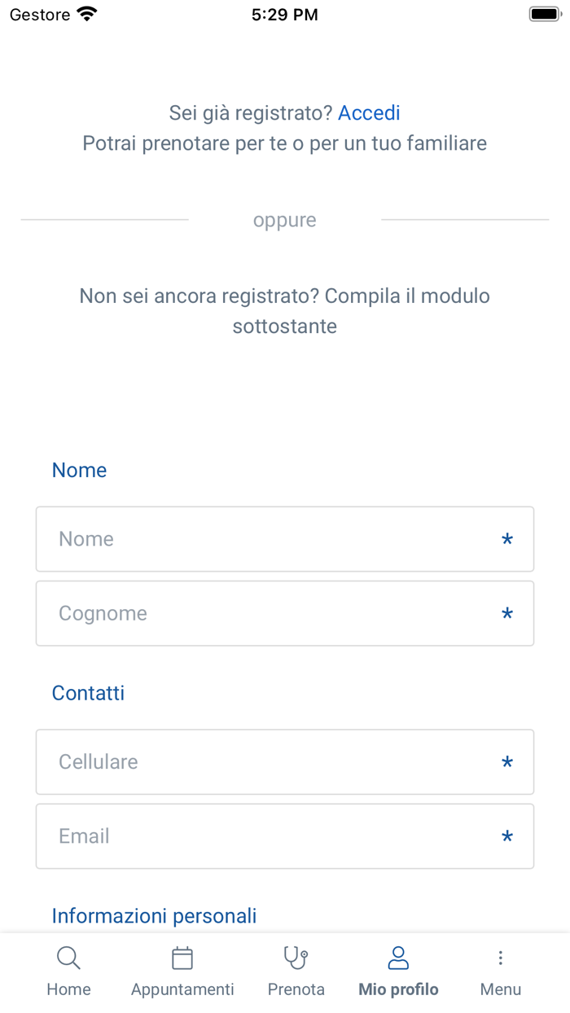
Task: Tap the status bar clock
Action: [x=285, y=15]
